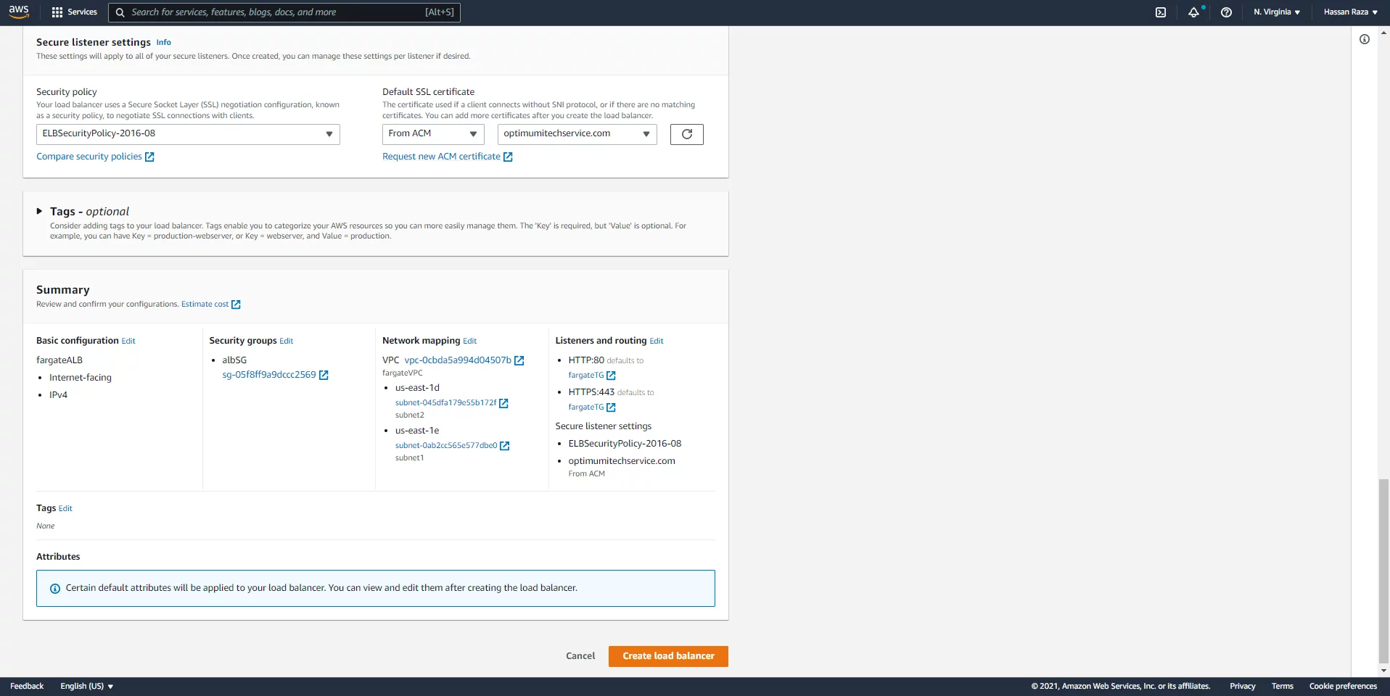Screen dimensions: 1390x696
Task: Edit Listeners and routing in summary
Action: coord(657,341)
